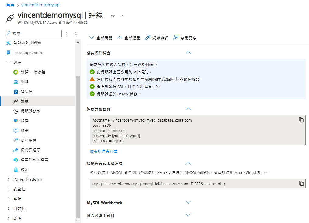Open the more options ellipsis
The image size is (309, 223).
(x=123, y=16)
